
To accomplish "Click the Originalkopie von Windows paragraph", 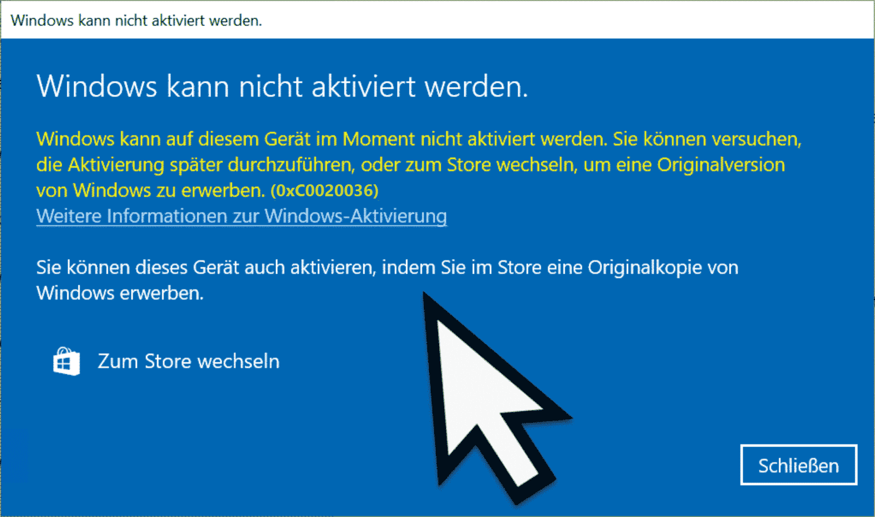I will click(387, 280).
